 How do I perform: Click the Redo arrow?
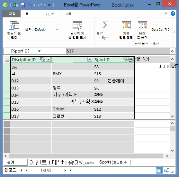[40, 5]
